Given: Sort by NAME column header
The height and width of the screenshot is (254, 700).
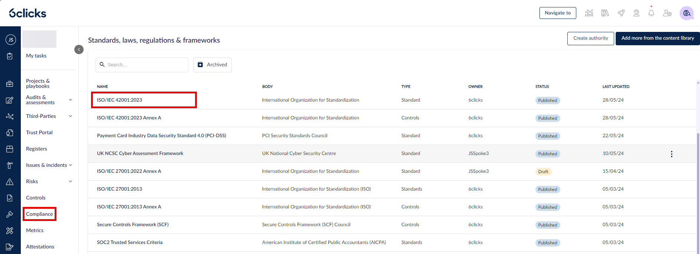Looking at the screenshot, I should (x=103, y=86).
